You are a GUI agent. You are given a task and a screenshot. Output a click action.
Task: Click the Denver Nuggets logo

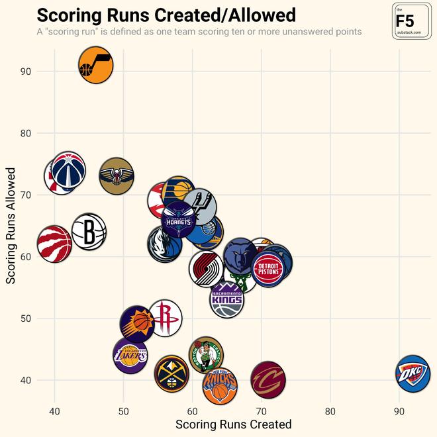[x=172, y=374]
